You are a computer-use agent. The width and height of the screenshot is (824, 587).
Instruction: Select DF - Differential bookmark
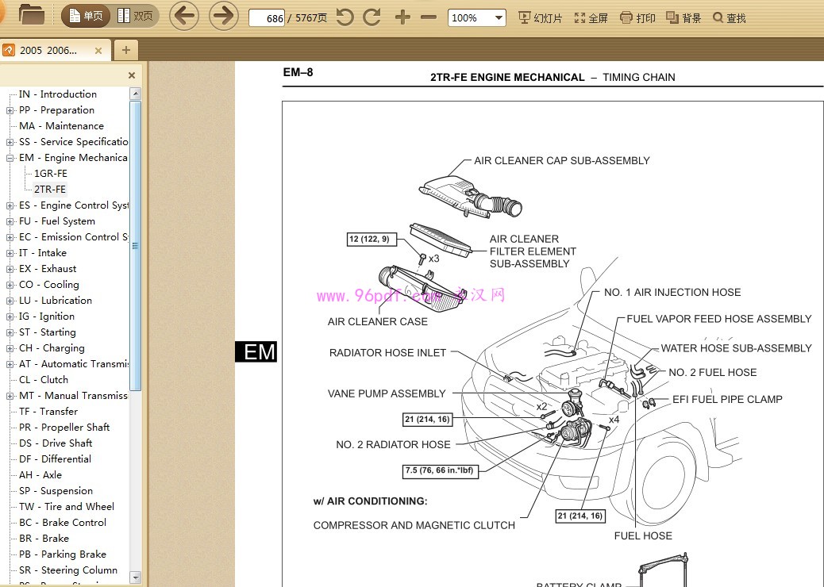point(56,458)
